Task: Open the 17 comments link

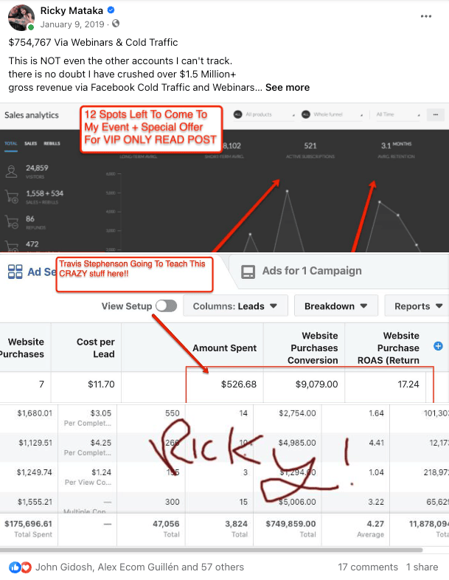Action: tap(367, 567)
